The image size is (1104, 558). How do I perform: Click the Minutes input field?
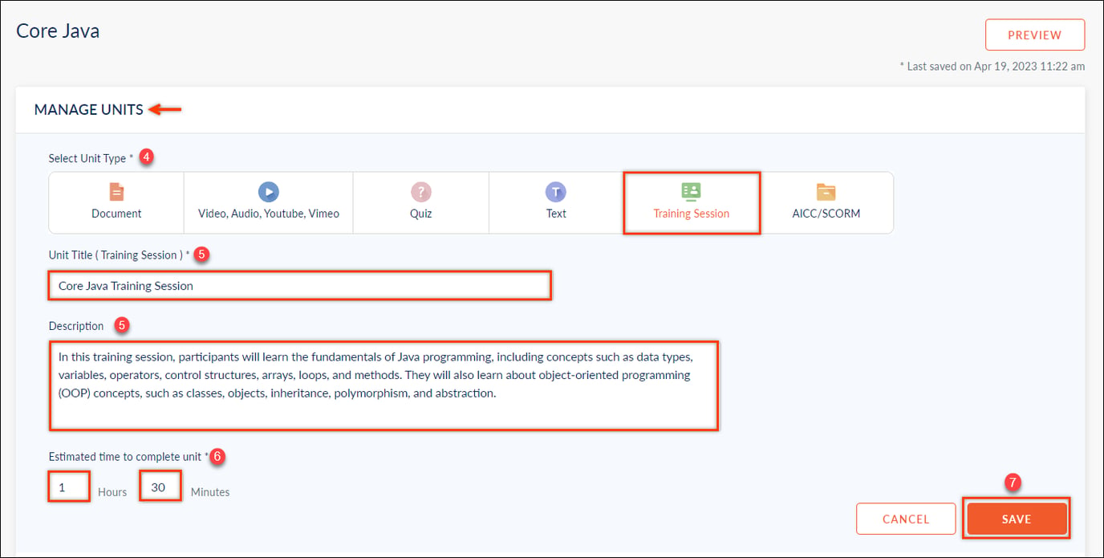[x=160, y=487]
